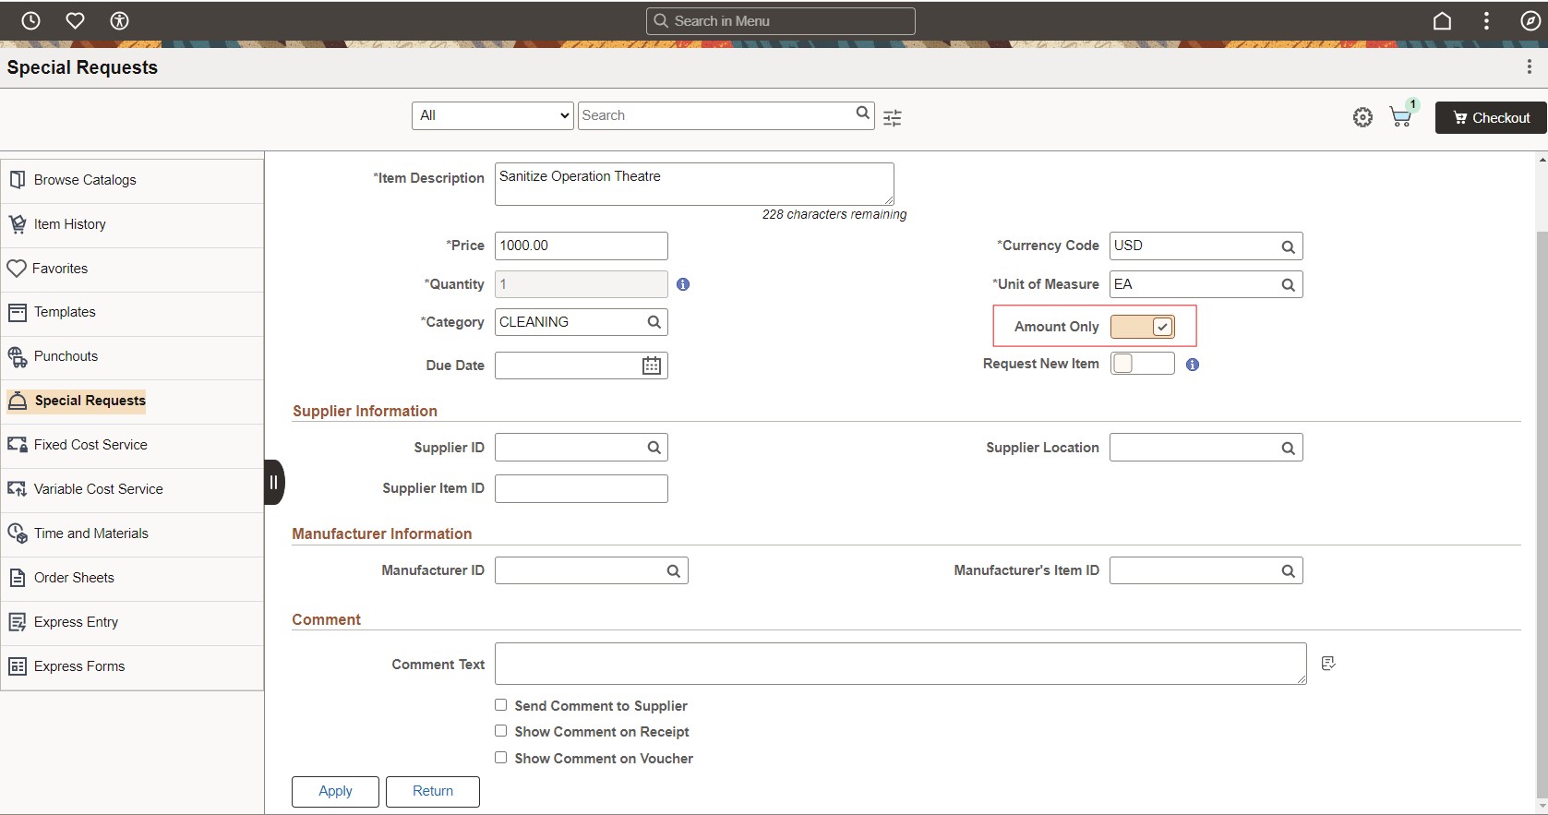Select Fixed Cost Service in sidebar
The height and width of the screenshot is (815, 1548).
coord(90,445)
